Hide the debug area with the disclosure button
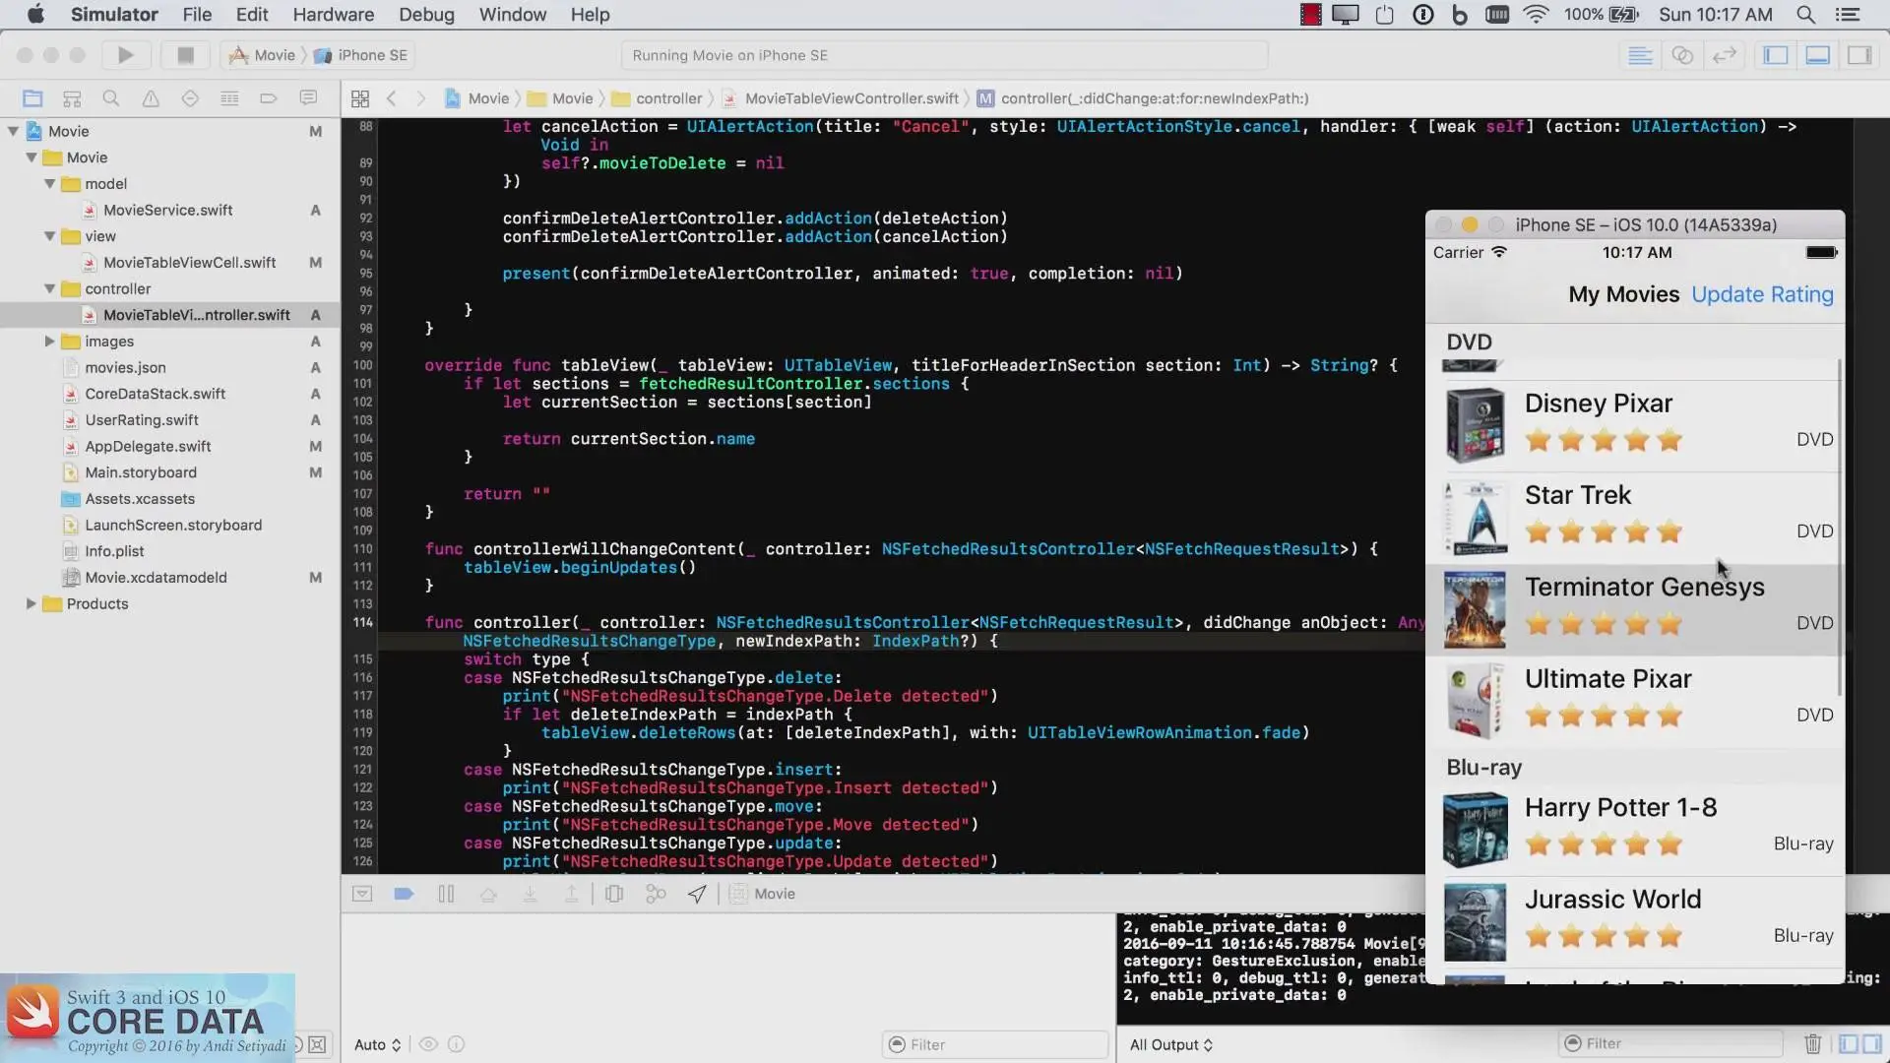Viewport: 1890px width, 1063px height. 362,894
